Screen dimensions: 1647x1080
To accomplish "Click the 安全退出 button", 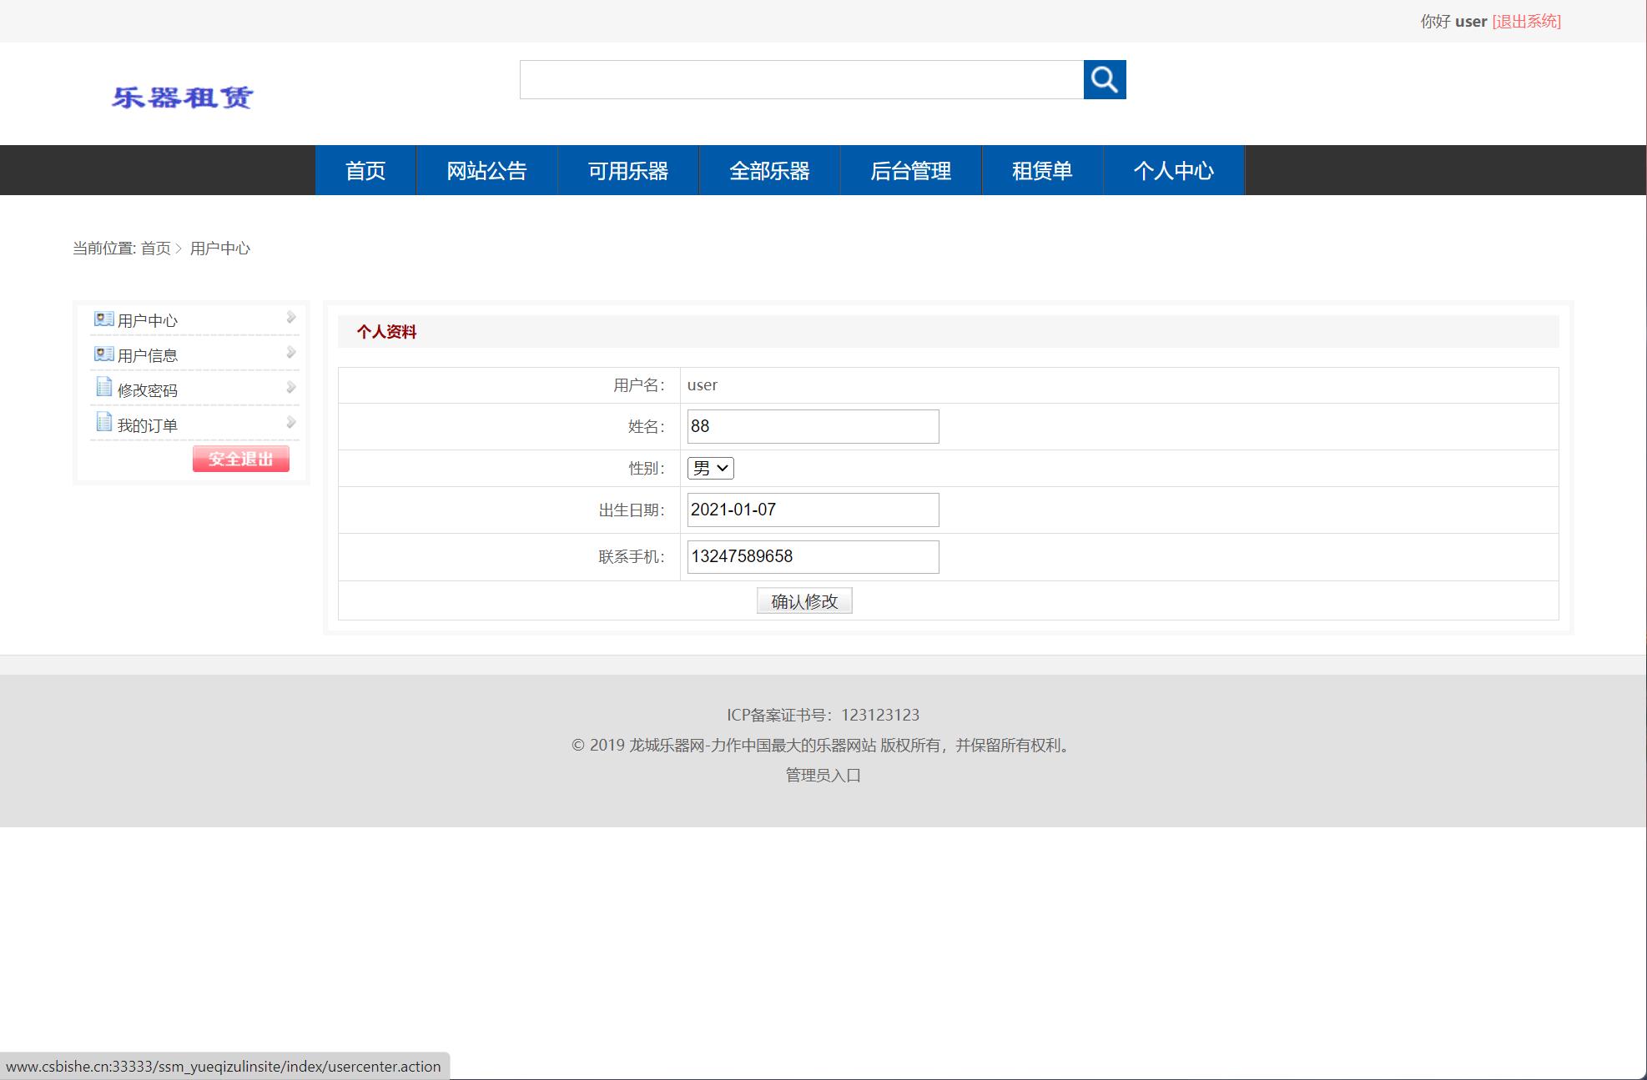I will coord(240,459).
